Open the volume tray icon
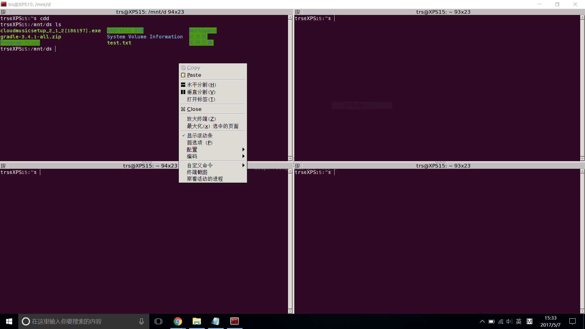Screen dimensions: 585x329 [509, 321]
